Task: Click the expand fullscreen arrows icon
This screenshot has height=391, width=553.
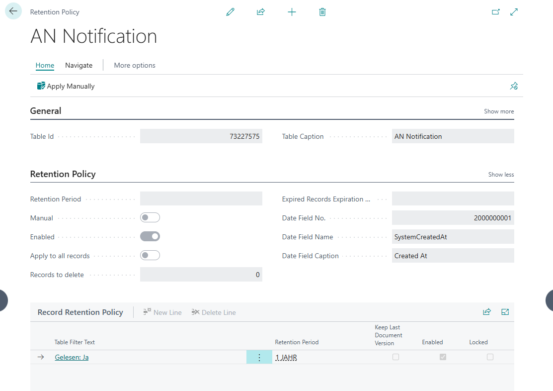Action: click(514, 12)
